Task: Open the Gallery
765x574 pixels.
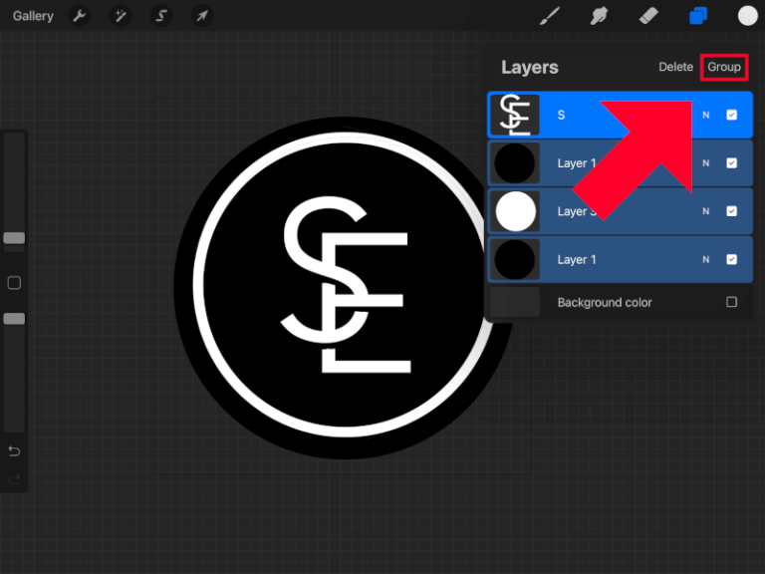Action: click(x=33, y=16)
